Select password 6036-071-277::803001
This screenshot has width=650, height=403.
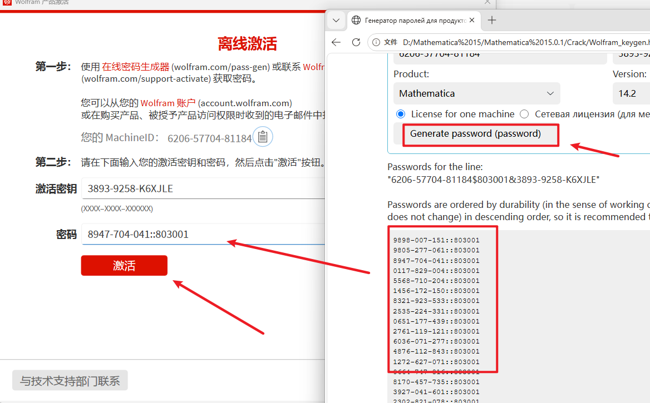436,341
